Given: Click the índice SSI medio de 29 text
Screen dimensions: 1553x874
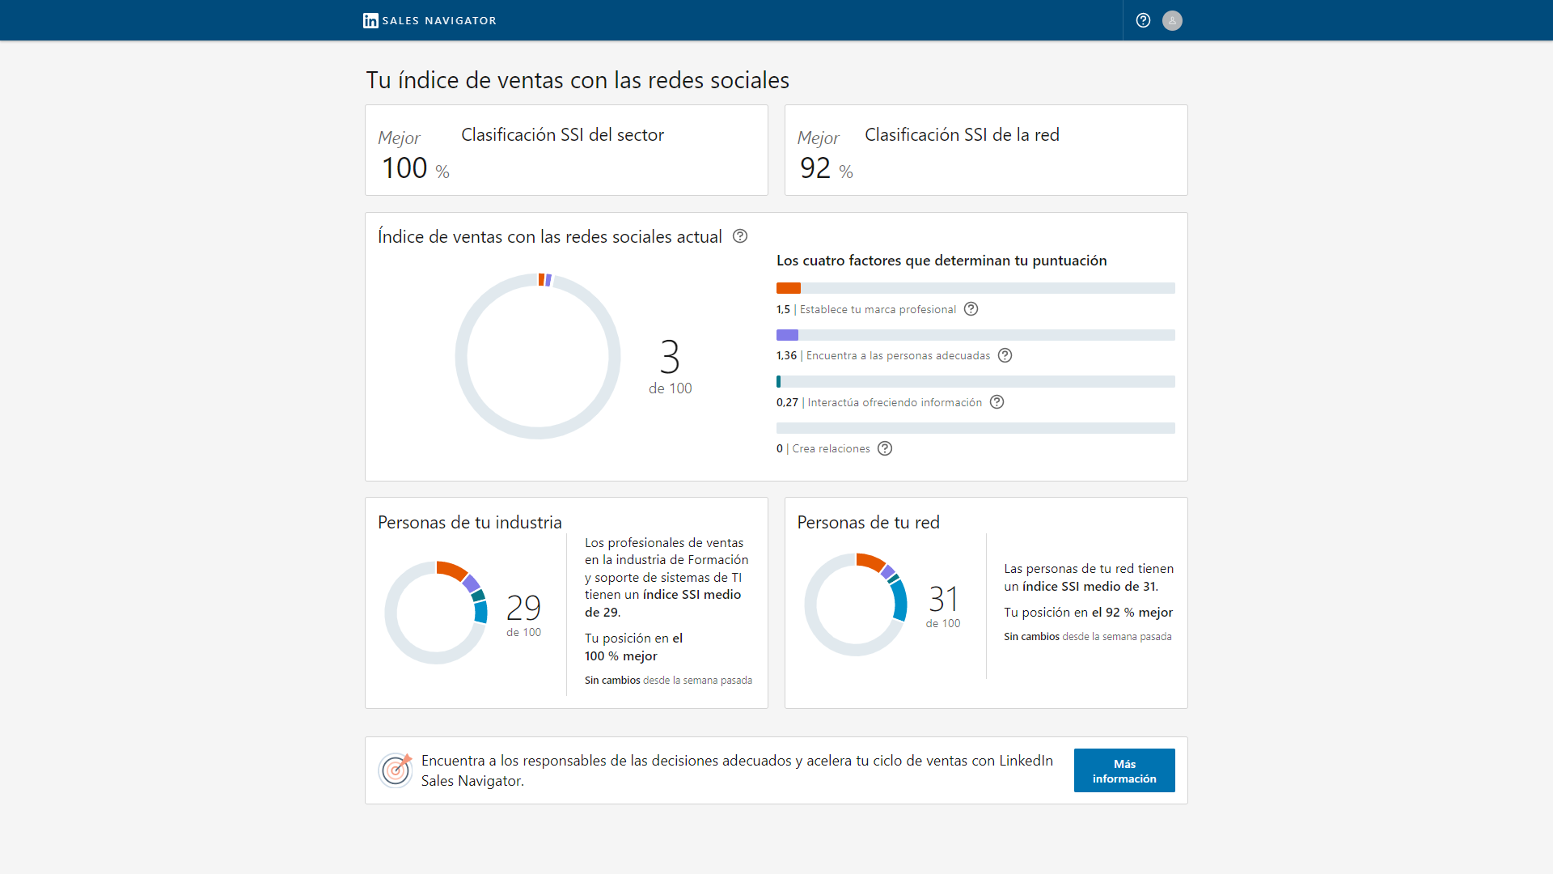Looking at the screenshot, I should [x=663, y=604].
